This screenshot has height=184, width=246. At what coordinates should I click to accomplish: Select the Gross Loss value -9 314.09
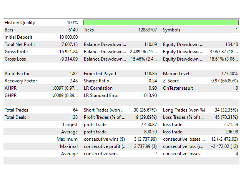pos(68,59)
